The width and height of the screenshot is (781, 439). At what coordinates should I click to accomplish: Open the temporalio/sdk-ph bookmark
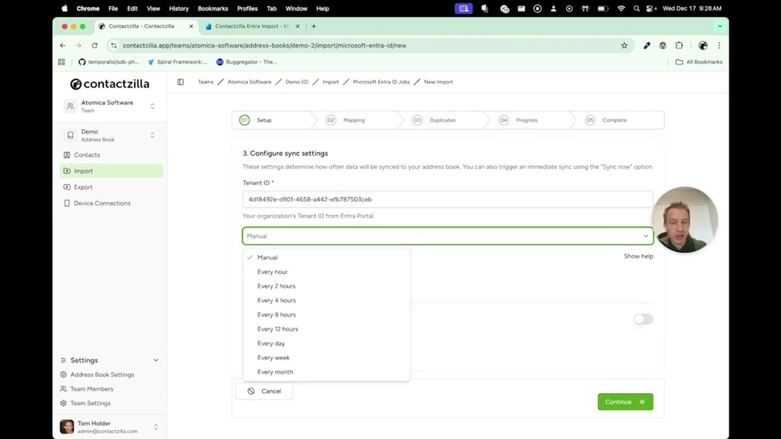[108, 62]
